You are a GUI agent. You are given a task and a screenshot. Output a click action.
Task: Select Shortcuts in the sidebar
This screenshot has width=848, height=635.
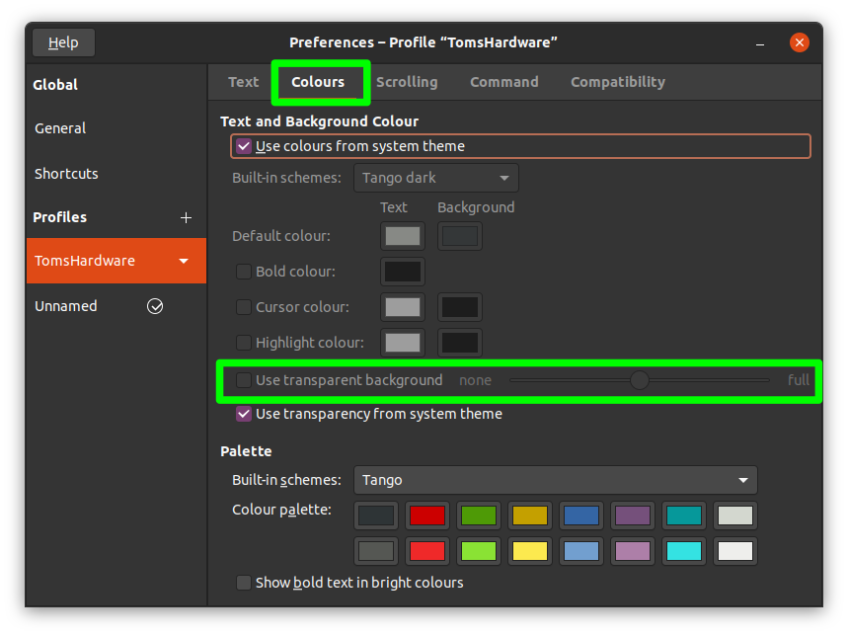(x=66, y=173)
